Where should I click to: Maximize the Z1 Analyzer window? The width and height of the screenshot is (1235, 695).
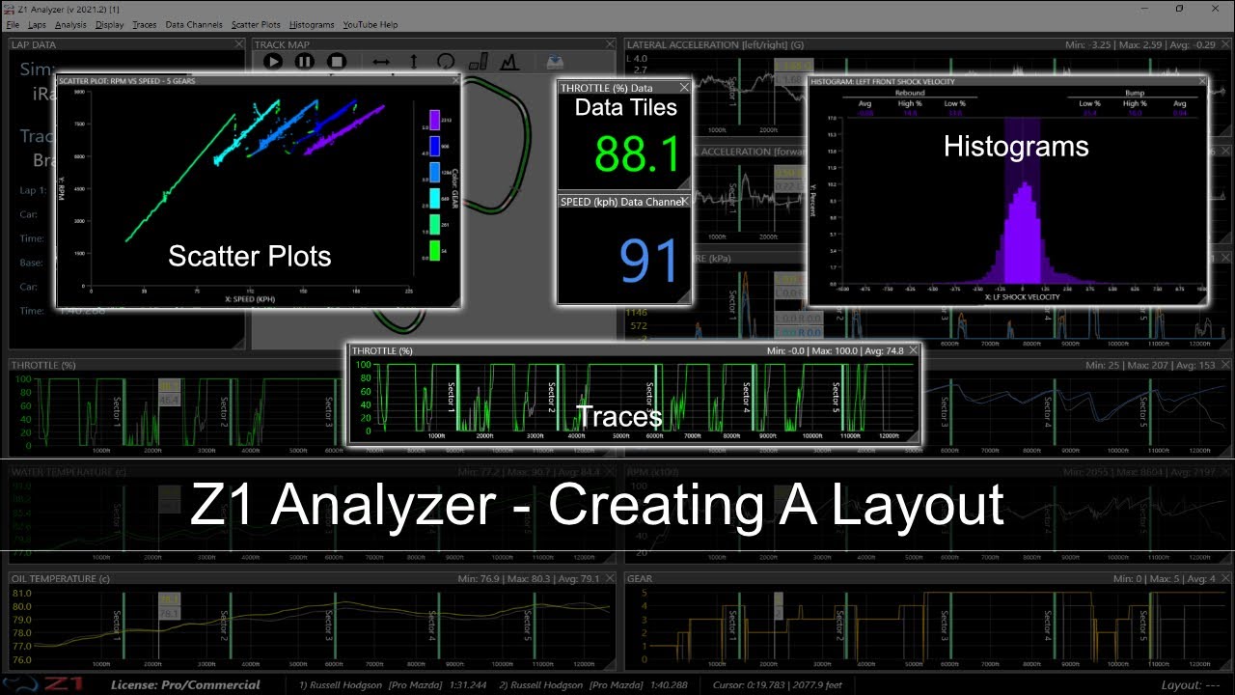tap(1179, 9)
